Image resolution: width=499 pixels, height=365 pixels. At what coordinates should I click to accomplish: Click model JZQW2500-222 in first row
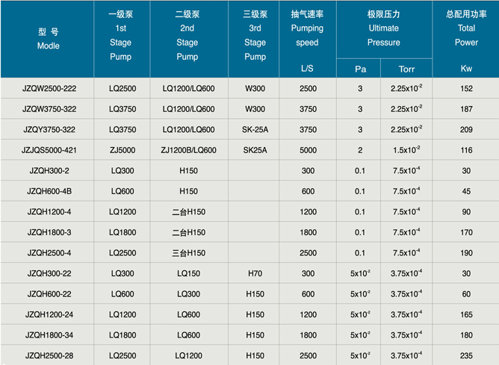[x=47, y=89]
